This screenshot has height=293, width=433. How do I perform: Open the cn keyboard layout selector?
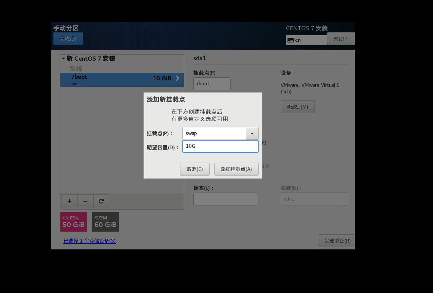click(306, 40)
